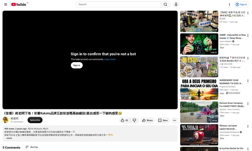Open Propósito De Deus channel name
Viewport: 252px width, 151px height.
pyautogui.click(x=228, y=87)
